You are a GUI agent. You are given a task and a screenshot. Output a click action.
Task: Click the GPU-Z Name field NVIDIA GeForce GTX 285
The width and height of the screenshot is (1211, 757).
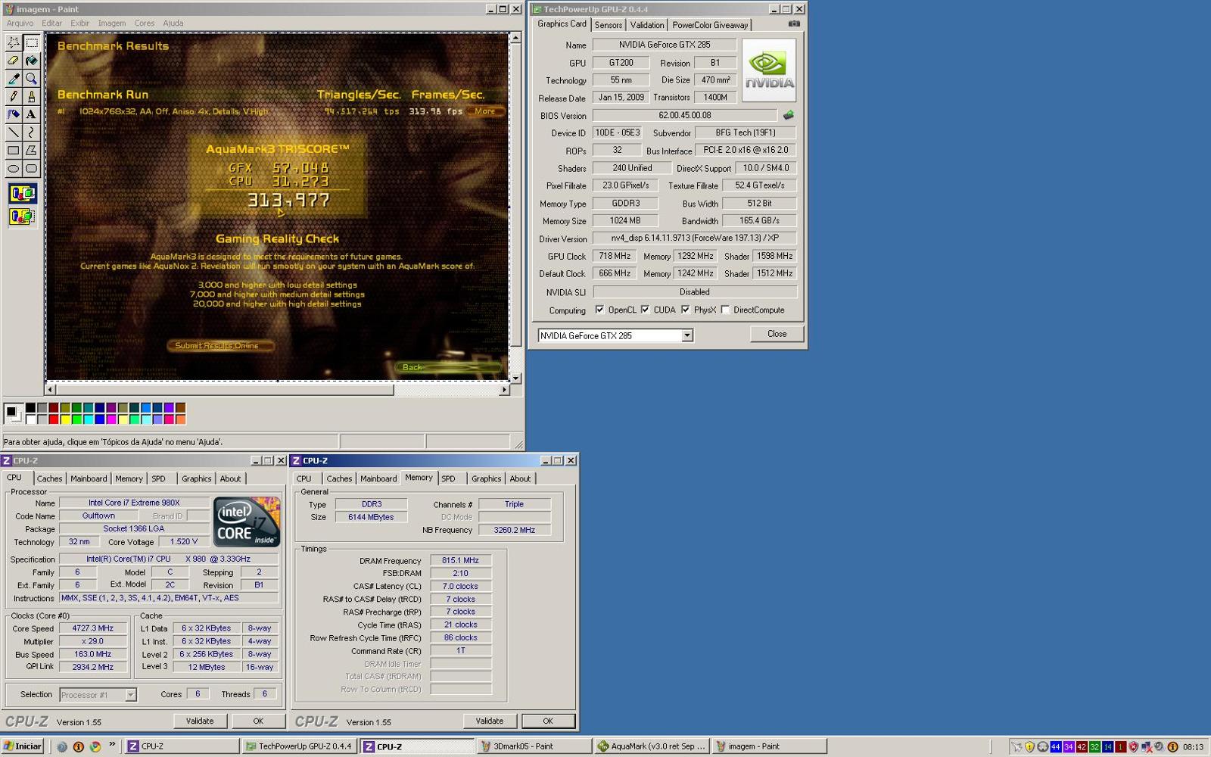(x=664, y=45)
